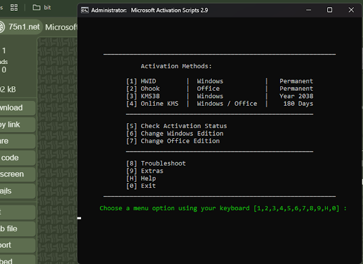This screenshot has width=363, height=264.
Task: Click the green 'Choose a menu option' prompt
Action: click(223, 208)
